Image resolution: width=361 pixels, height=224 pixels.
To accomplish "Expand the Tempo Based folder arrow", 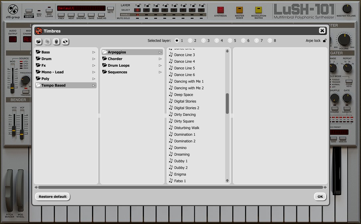I will click(94, 86).
